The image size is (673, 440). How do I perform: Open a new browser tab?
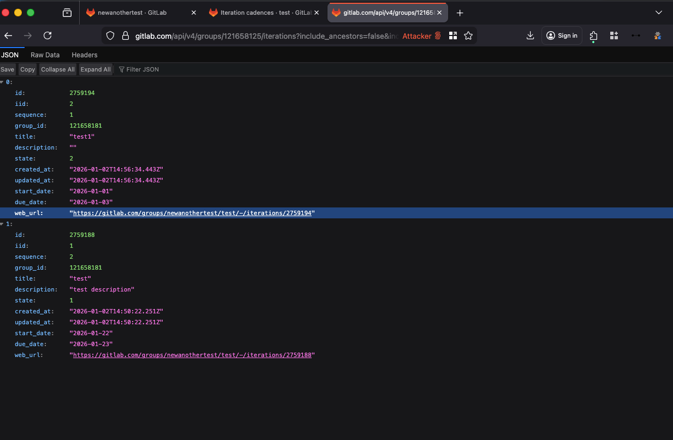[460, 13]
